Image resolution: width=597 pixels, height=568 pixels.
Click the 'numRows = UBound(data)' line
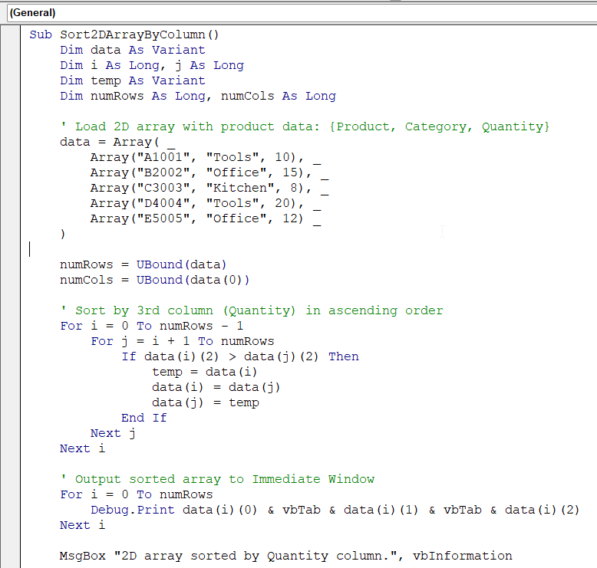[143, 264]
